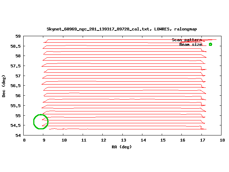Select the 'Beam size' legend label

click(190, 44)
